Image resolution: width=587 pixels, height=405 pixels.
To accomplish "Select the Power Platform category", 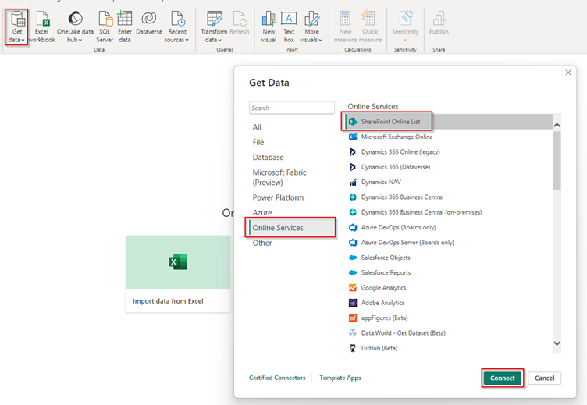I will (x=278, y=197).
